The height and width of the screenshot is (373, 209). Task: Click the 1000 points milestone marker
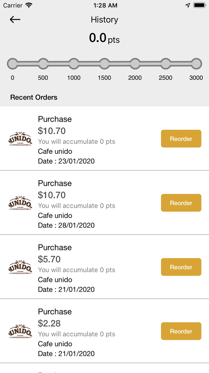click(x=74, y=64)
